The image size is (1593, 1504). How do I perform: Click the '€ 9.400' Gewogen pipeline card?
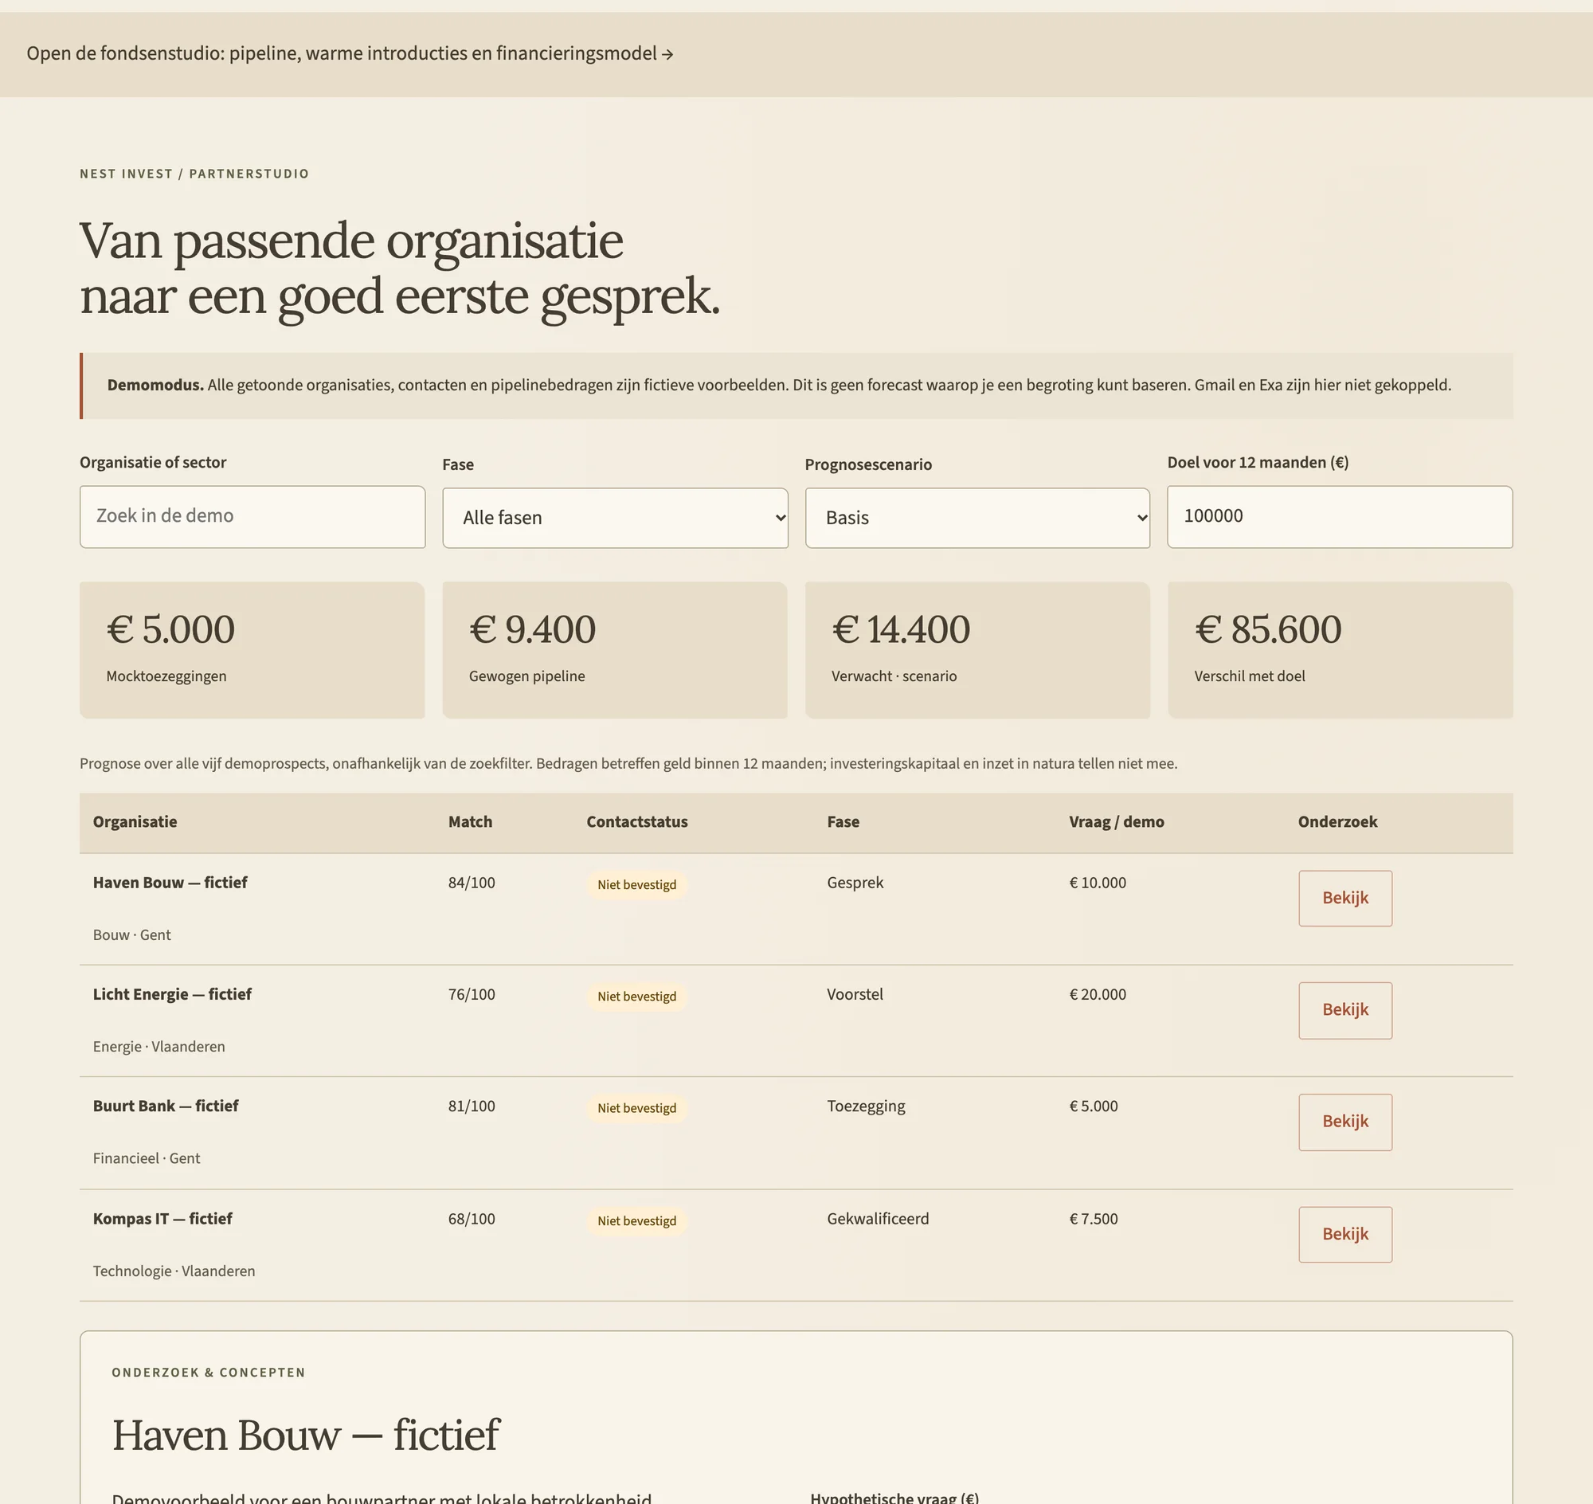pyautogui.click(x=615, y=650)
